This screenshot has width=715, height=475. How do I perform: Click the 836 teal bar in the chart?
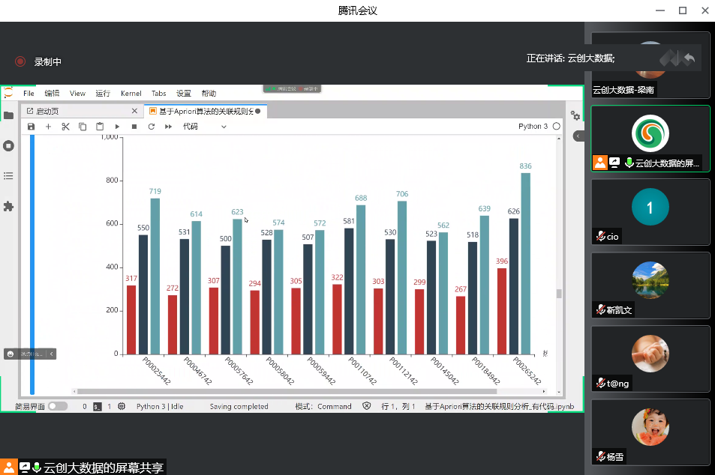(x=525, y=262)
